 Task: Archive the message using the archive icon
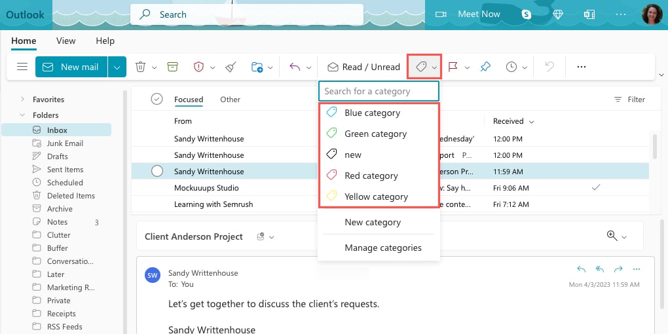click(172, 66)
